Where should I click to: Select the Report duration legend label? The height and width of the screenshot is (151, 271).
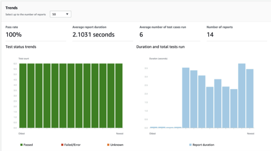click(203, 145)
